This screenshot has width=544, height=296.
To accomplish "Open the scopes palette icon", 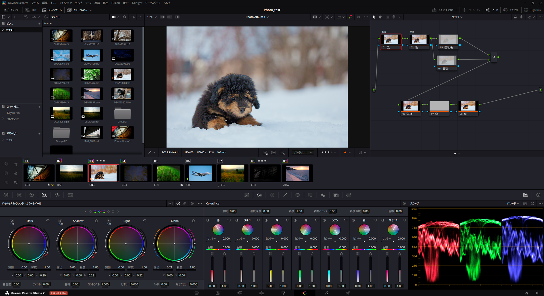I will (x=526, y=195).
